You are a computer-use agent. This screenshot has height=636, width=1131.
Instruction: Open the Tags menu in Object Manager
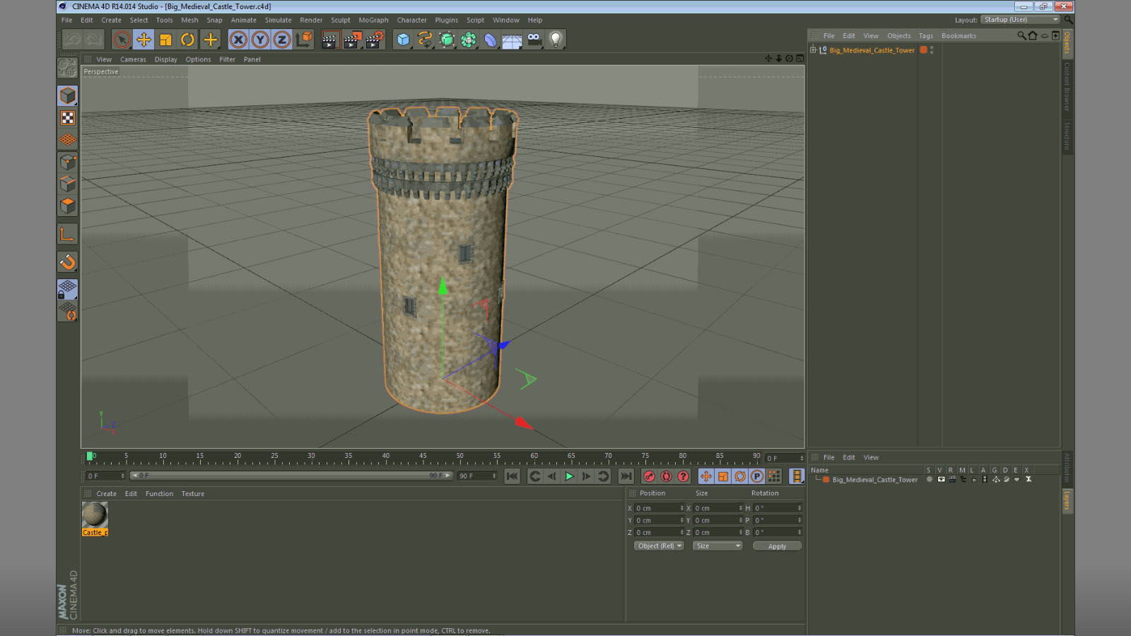point(925,36)
